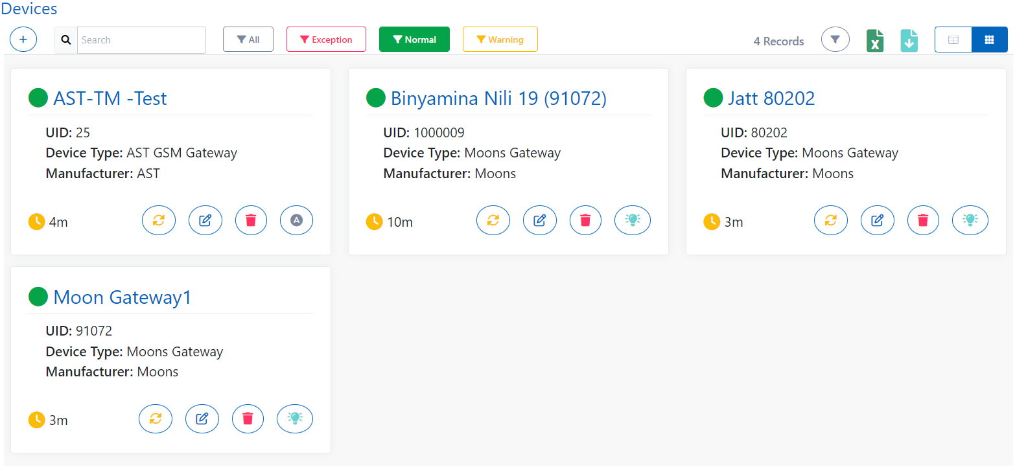Refresh the AST-TM -Test device
Viewport: 1015px width, 469px height.
(159, 220)
